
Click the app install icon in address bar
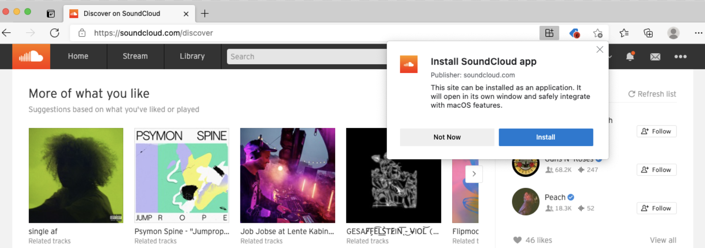point(549,33)
